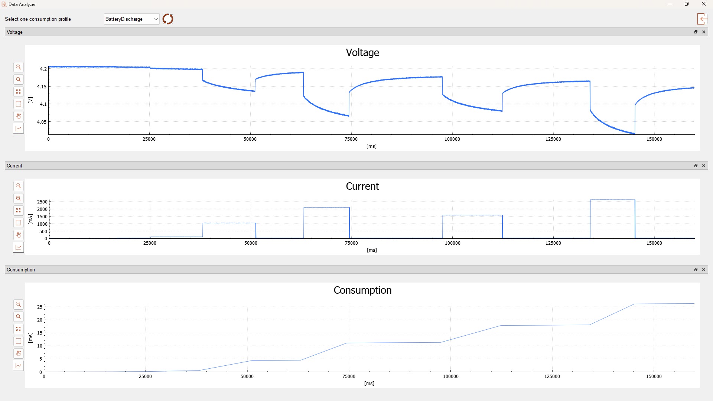Click the exit arrow icon top right

tap(702, 19)
